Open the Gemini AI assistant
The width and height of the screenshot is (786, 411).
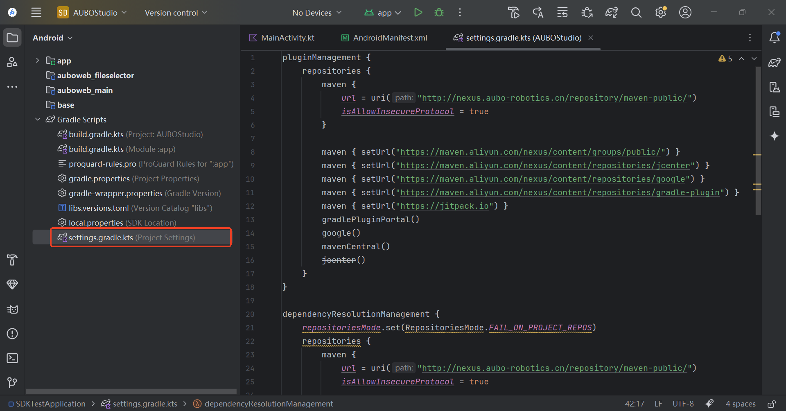tap(775, 136)
